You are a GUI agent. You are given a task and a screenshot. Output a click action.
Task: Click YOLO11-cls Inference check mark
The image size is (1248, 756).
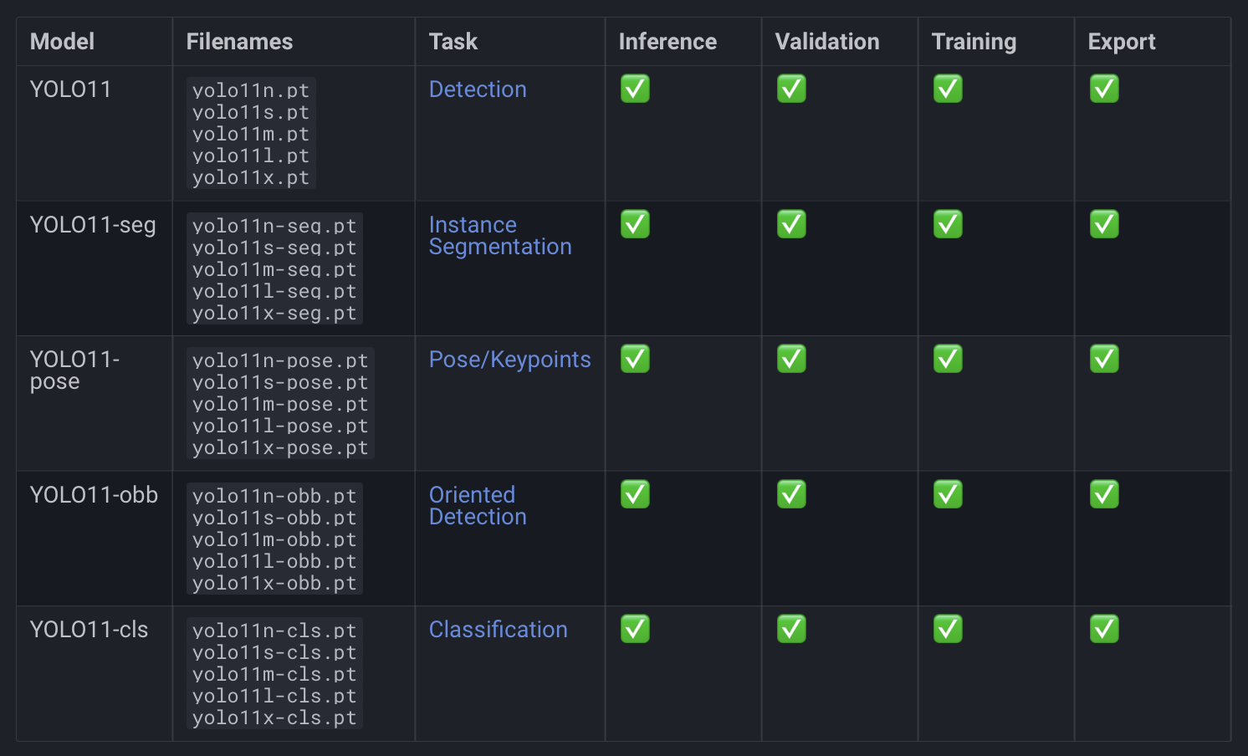point(635,629)
